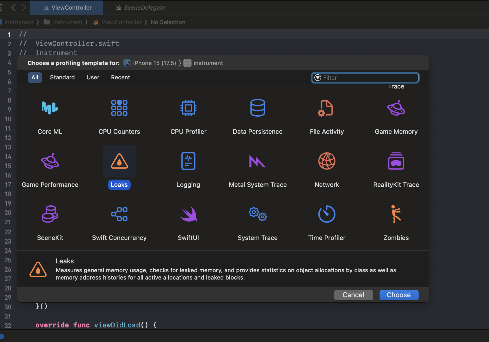Click the filter options icon in Filter field

317,78
